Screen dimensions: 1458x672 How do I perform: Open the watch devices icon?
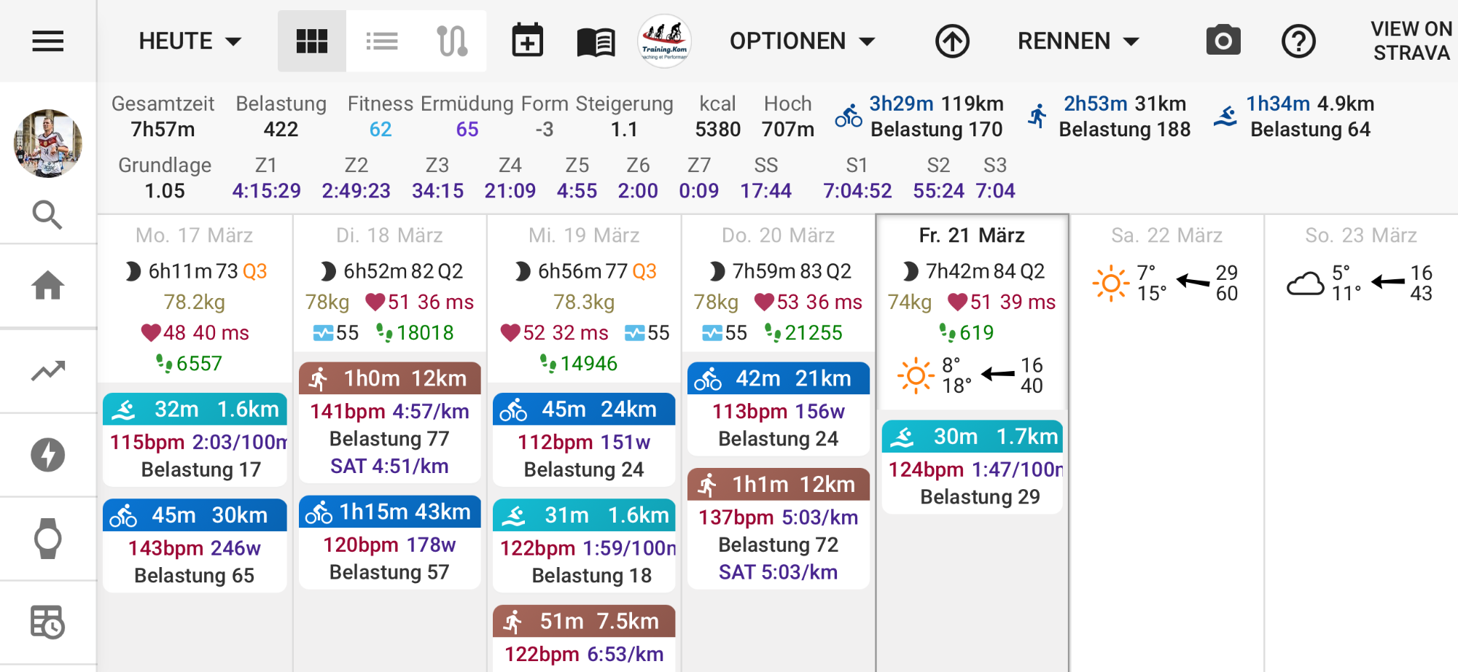coord(48,539)
